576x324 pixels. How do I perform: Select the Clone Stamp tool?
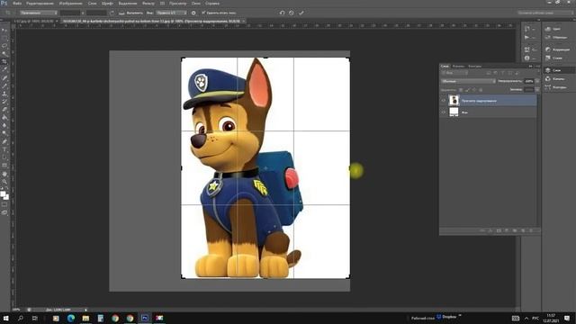(x=4, y=94)
